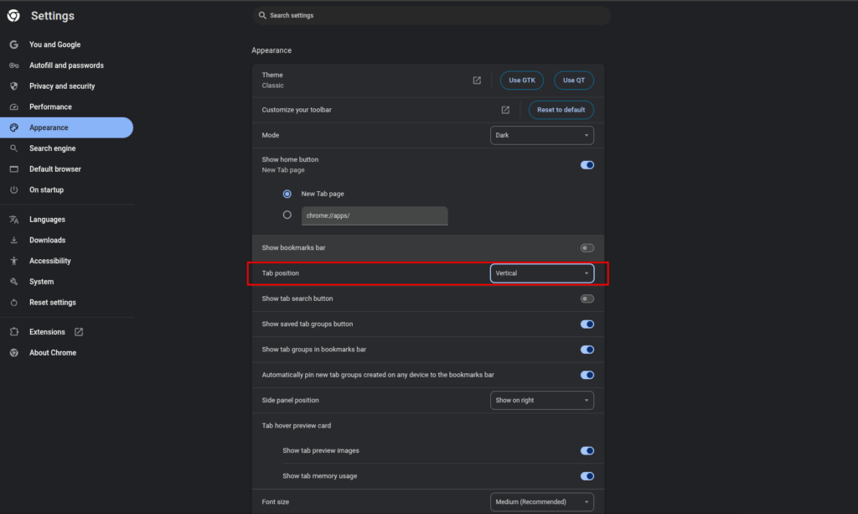Screen dimensions: 858x514
Task: Click the Reset to default button
Action: pyautogui.click(x=560, y=109)
